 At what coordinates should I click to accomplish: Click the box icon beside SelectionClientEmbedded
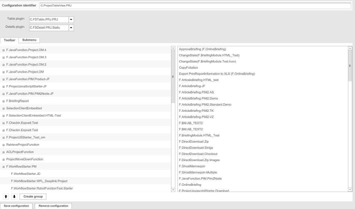click(3, 108)
